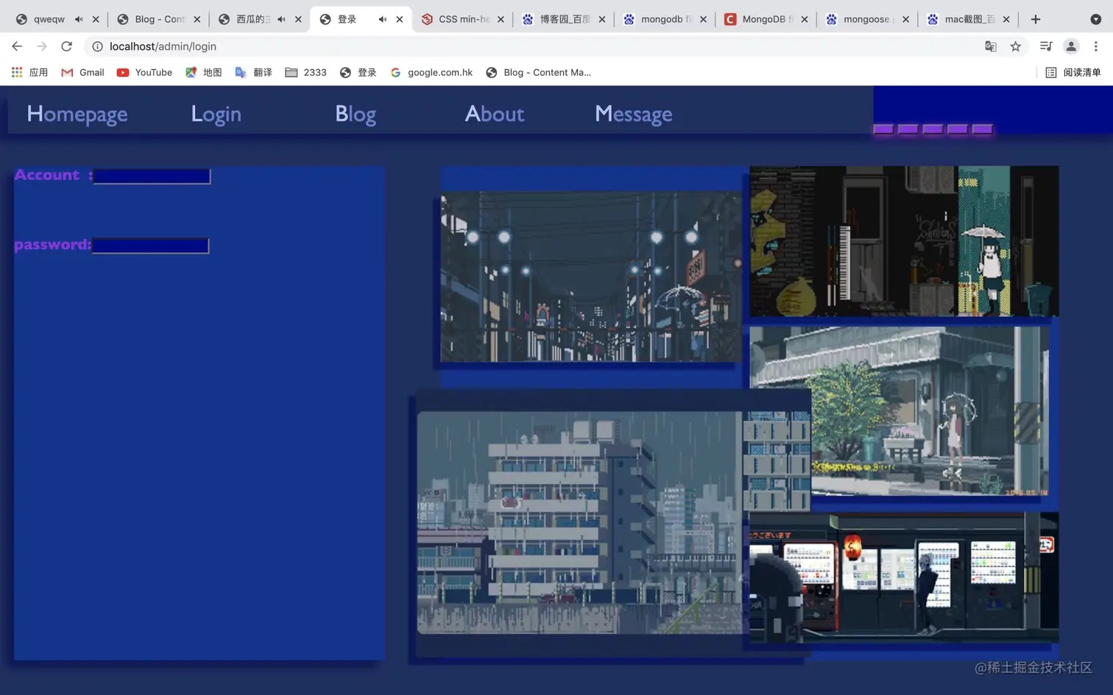Close the MongoDB tab with red icon

pyautogui.click(x=804, y=19)
